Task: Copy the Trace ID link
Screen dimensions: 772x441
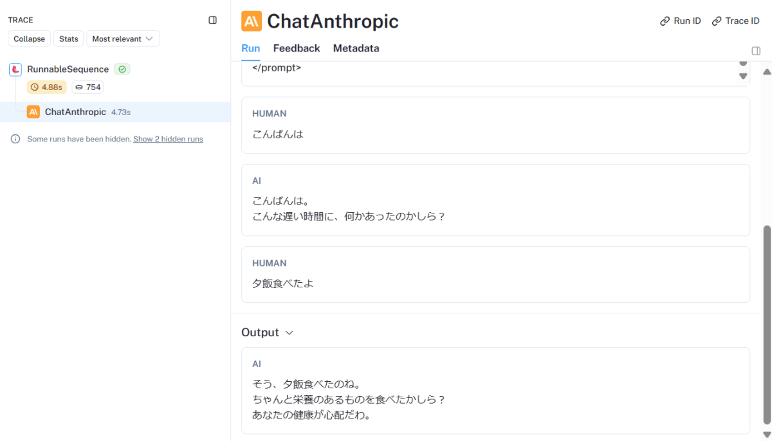Action: 735,21
